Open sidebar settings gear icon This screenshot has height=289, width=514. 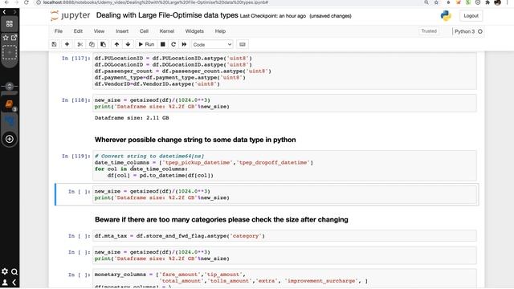[x=5, y=271]
